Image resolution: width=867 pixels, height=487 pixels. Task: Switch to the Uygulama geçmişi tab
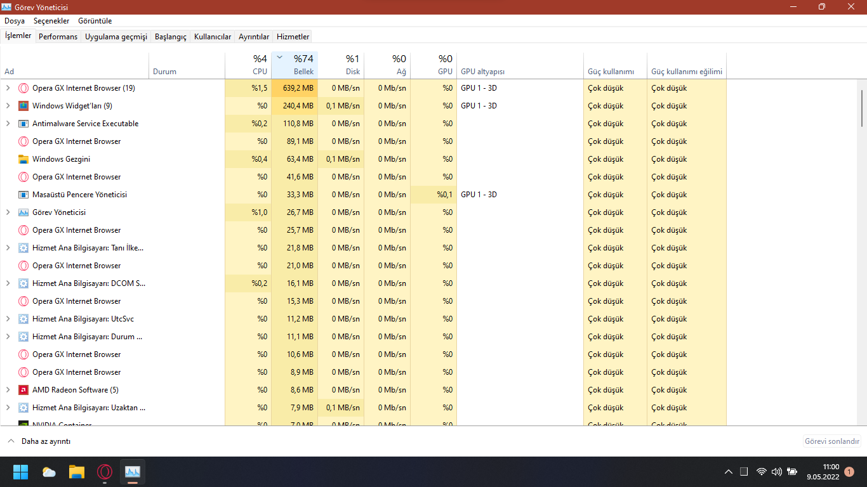tap(116, 37)
